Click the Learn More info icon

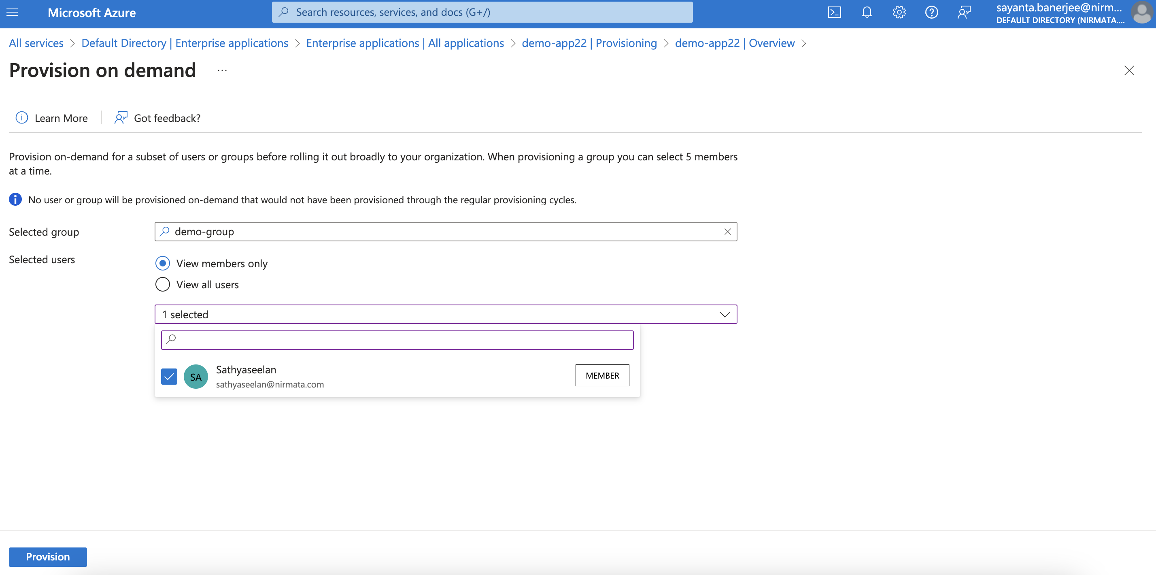point(21,117)
